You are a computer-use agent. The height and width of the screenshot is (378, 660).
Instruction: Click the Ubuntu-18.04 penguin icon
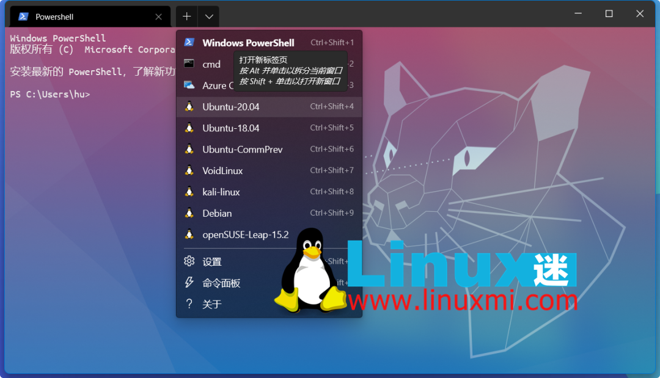[189, 128]
